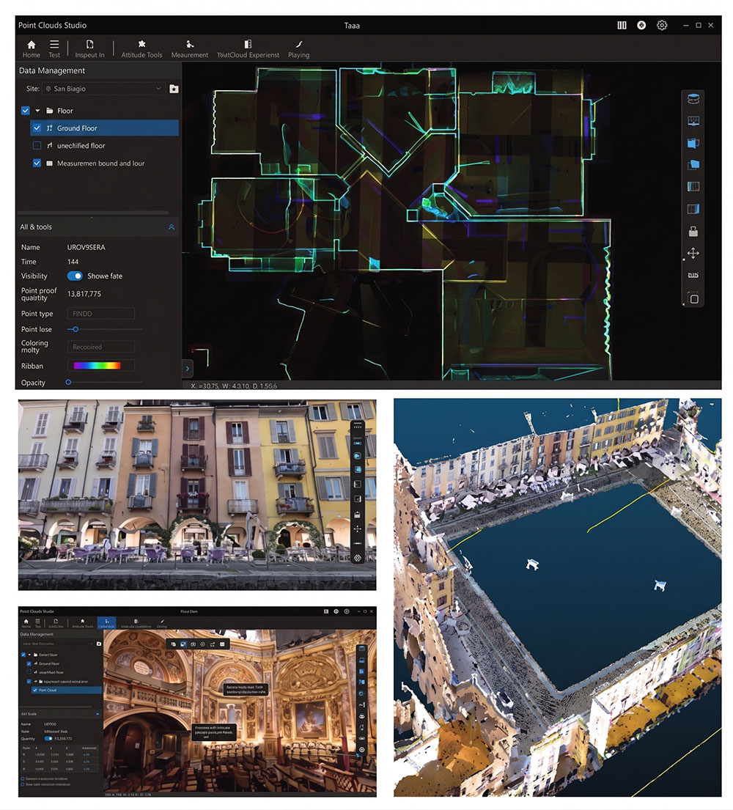Click the split-panel layout icon in title bar
The image size is (733, 810).
(x=622, y=26)
